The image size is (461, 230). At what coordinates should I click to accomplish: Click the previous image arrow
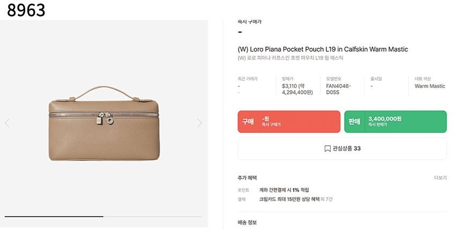pyautogui.click(x=7, y=123)
